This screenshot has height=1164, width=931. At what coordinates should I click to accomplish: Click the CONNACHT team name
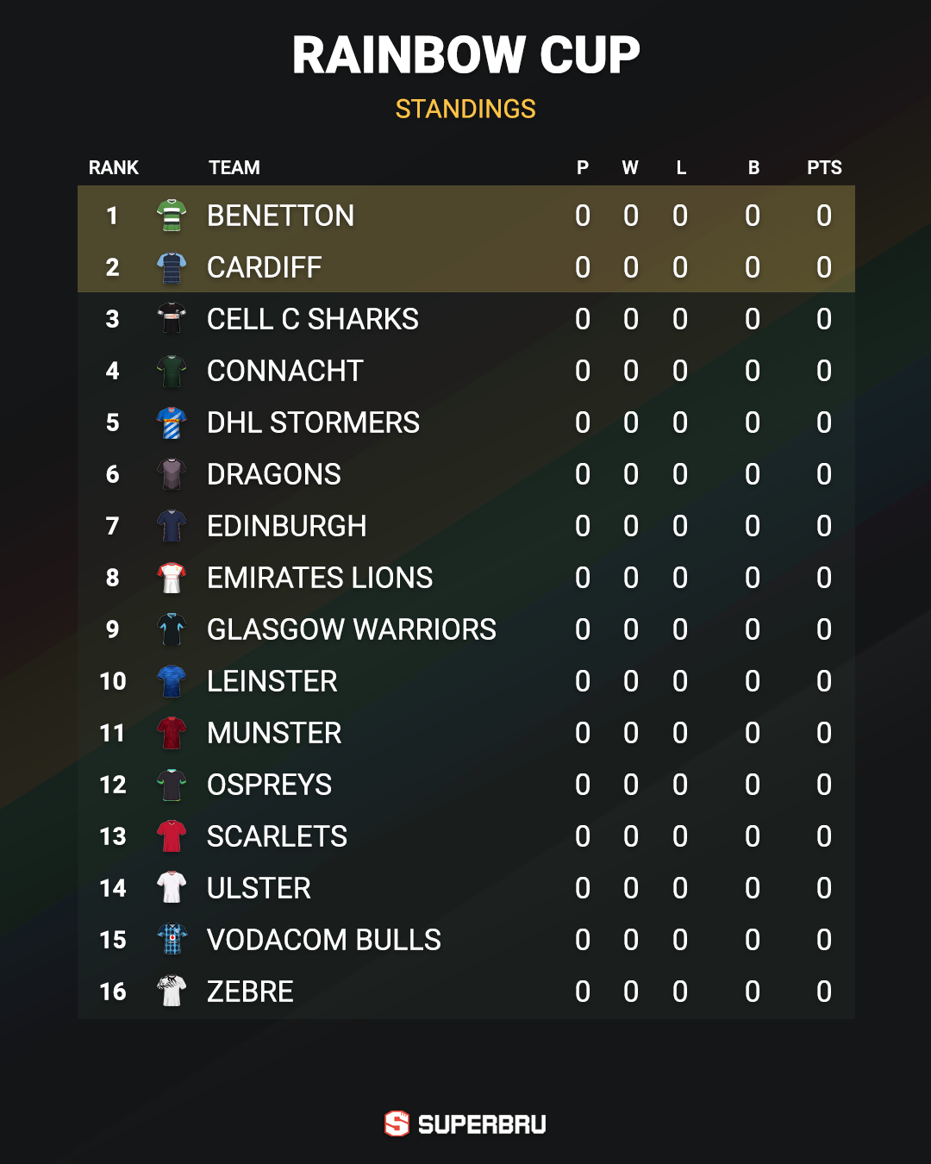pos(285,371)
